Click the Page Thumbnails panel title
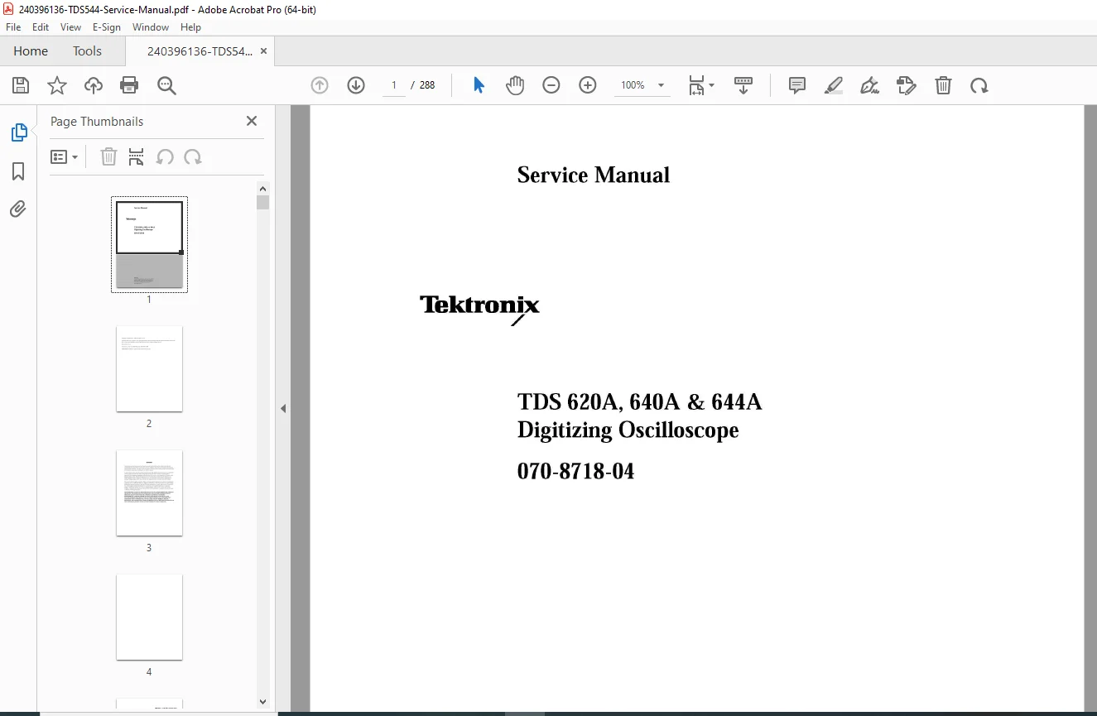This screenshot has height=716, width=1097. pos(97,121)
